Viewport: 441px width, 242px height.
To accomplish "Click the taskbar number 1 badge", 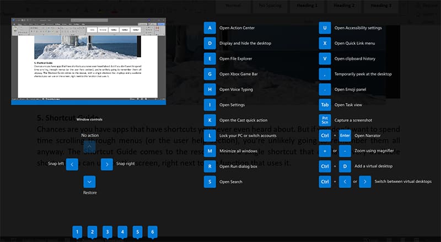I will pos(78,232).
